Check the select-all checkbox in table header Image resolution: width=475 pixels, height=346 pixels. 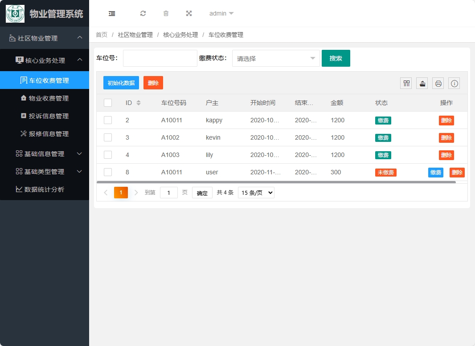click(107, 102)
